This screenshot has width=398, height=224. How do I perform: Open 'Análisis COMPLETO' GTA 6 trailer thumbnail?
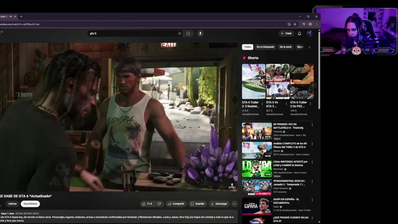(257, 150)
